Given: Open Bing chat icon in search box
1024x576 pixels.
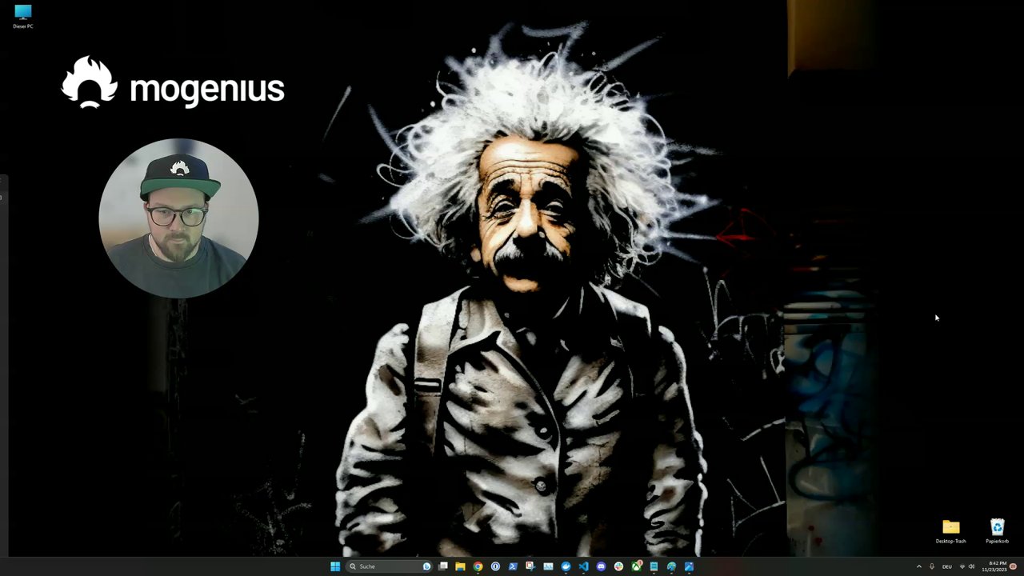Looking at the screenshot, I should 426,566.
